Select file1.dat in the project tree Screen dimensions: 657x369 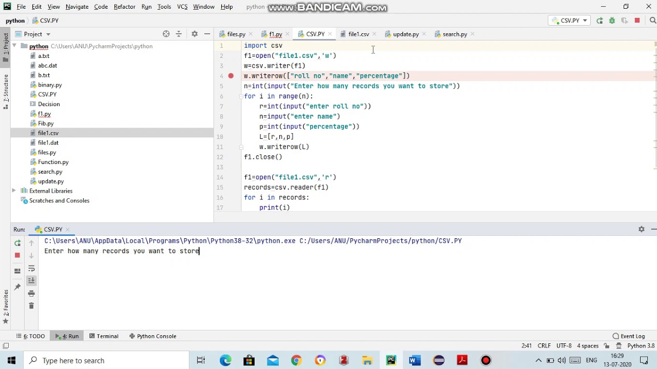[x=48, y=142]
